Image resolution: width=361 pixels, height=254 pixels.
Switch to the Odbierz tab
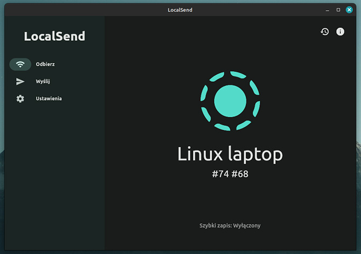coord(45,64)
